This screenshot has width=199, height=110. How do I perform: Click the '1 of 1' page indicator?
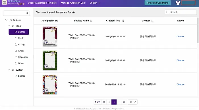tap(98, 102)
